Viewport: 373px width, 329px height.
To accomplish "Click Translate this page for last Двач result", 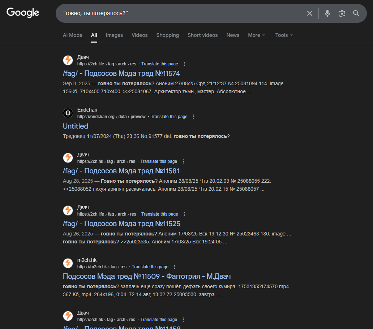I will (x=159, y=320).
